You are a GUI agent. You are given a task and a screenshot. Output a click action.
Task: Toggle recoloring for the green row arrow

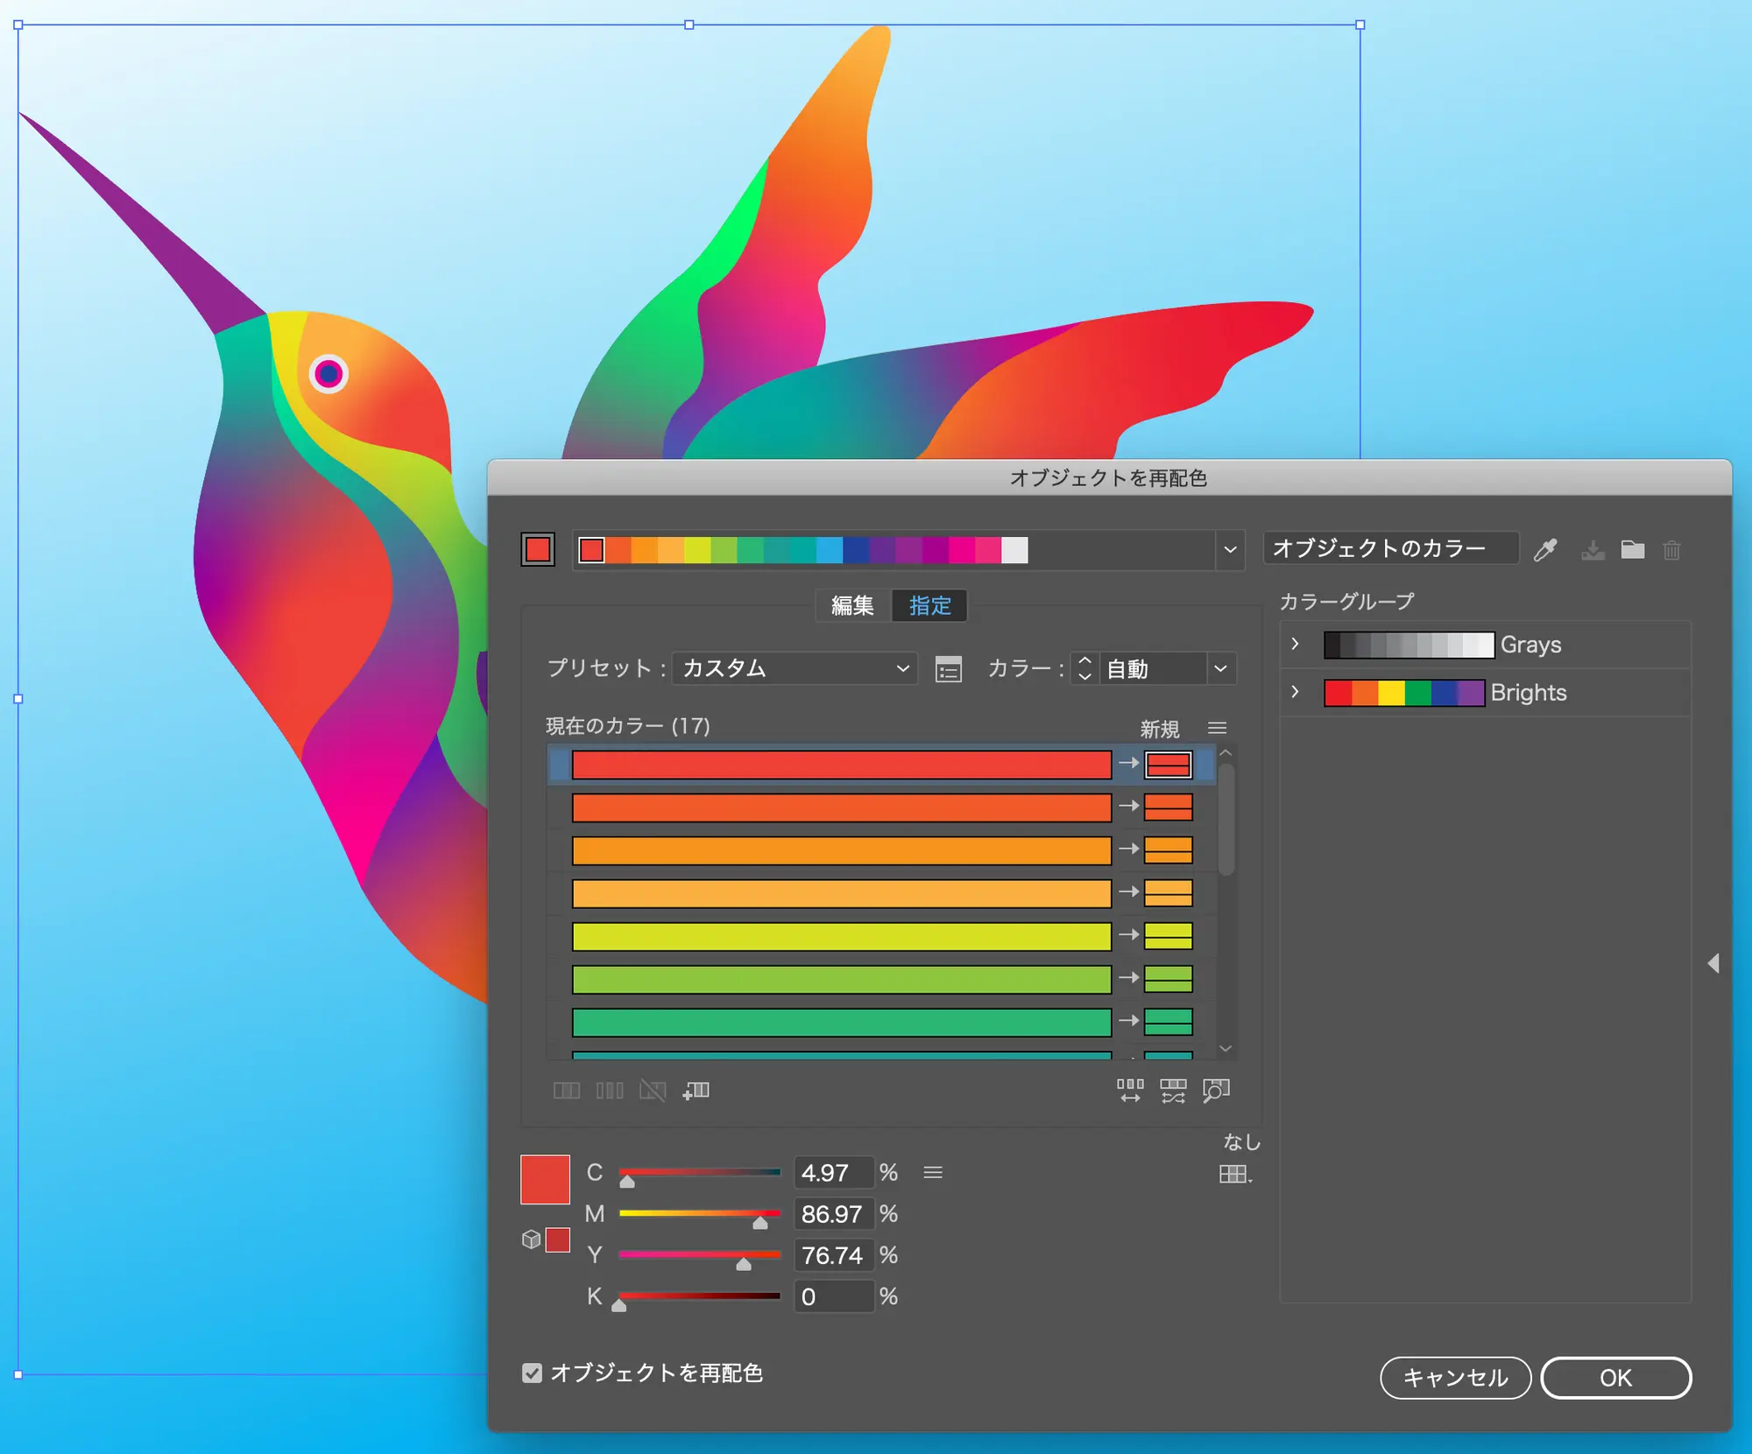coord(1127,1020)
